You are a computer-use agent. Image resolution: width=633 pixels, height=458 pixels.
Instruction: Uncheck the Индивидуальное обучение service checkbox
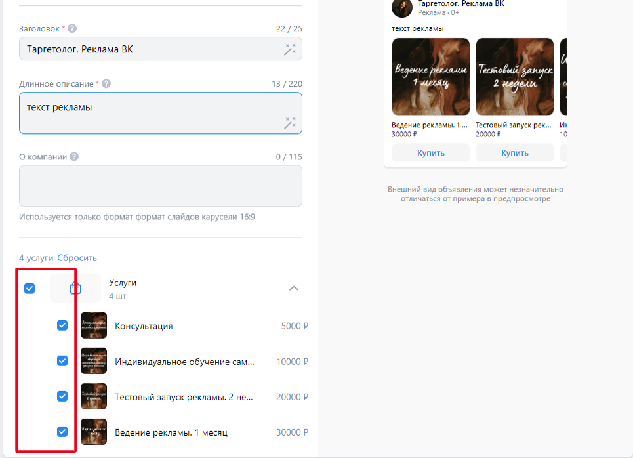point(62,361)
